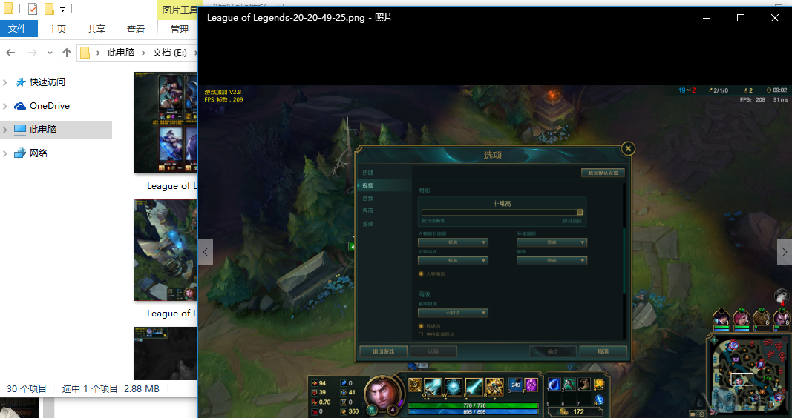Show the next photo with right arrow
Image resolution: width=792 pixels, height=418 pixels.
[784, 251]
